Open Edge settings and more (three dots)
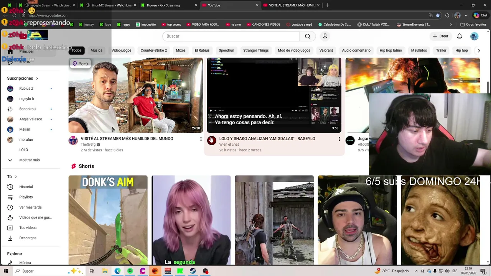The height and width of the screenshot is (276, 491). (466, 15)
